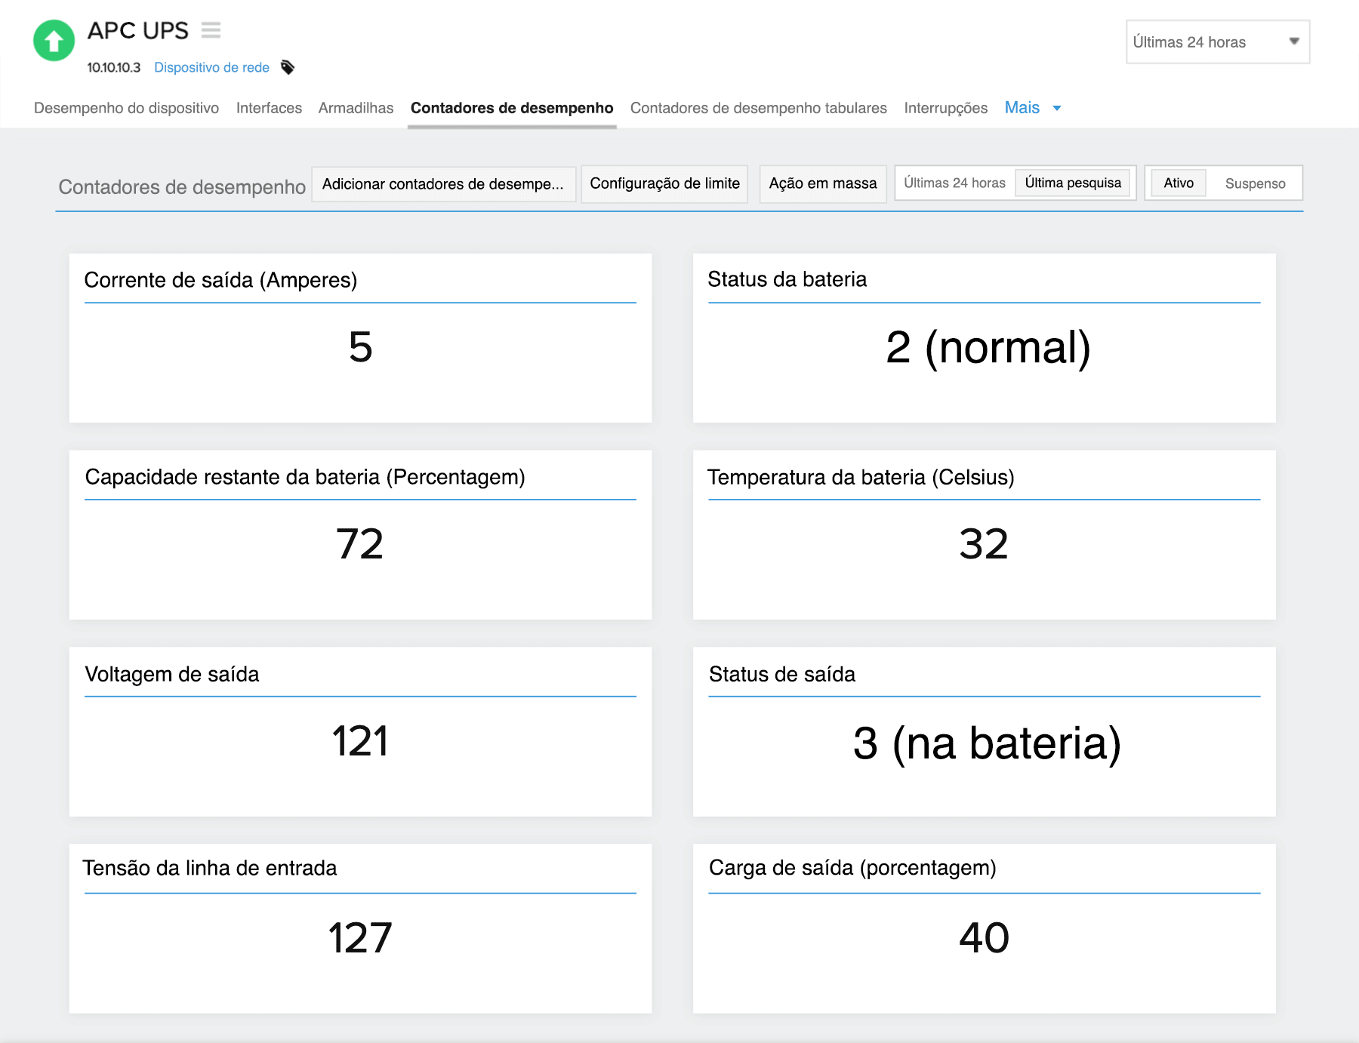Click the output voltage value 121
Viewport: 1359px width, 1043px height.
[x=360, y=741]
